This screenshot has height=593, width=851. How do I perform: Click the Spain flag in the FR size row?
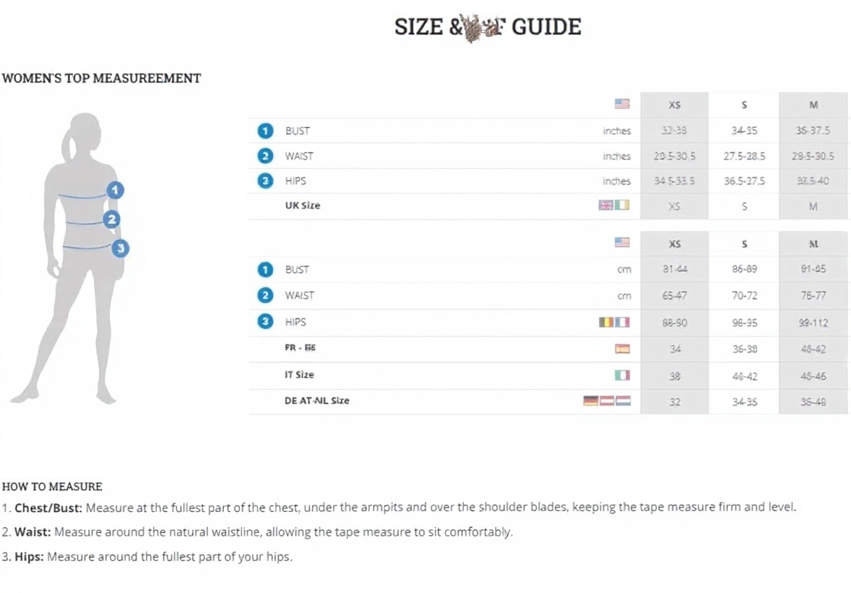tap(622, 348)
